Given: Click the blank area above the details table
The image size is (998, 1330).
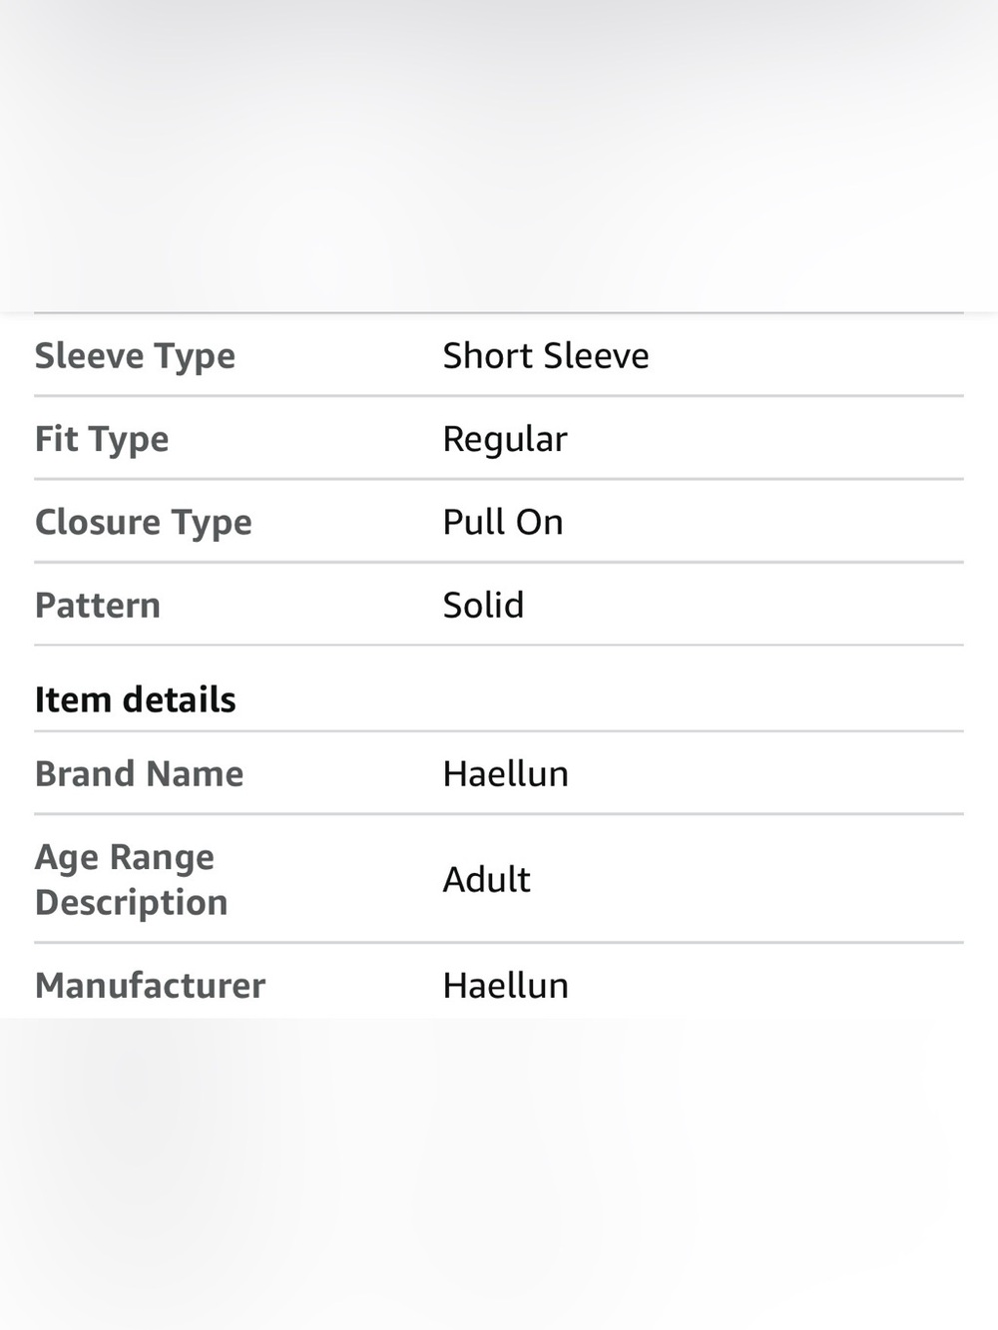Looking at the screenshot, I should [x=499, y=155].
